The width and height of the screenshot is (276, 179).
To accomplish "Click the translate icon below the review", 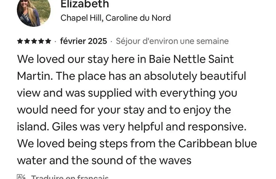I will coord(21,177).
